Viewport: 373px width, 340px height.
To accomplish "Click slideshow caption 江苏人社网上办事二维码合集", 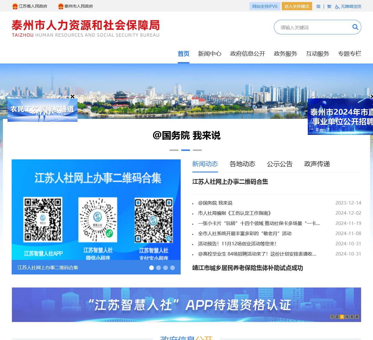I will 48,267.
